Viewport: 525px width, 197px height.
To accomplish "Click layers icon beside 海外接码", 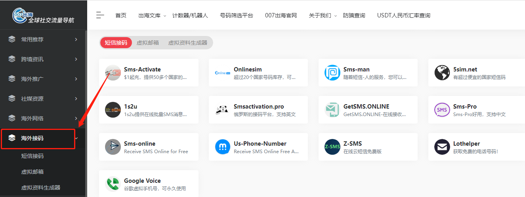I will (12, 138).
